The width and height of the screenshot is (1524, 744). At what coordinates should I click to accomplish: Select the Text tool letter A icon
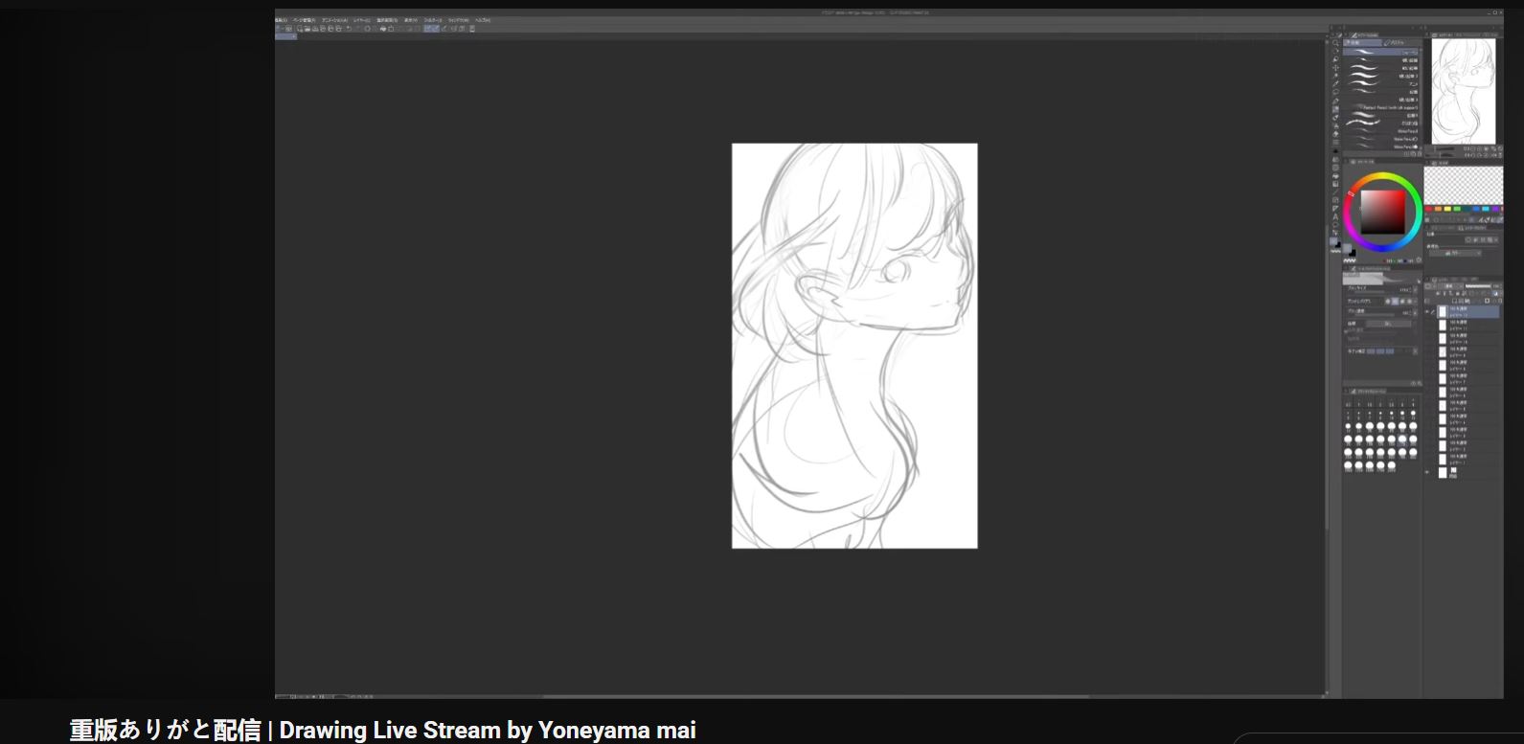pyautogui.click(x=1335, y=216)
